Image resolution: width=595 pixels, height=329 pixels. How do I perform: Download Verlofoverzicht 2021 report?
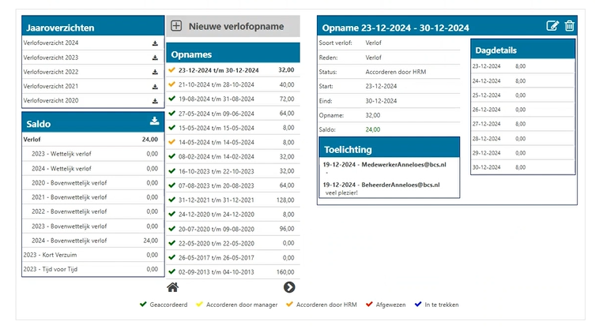pos(156,86)
